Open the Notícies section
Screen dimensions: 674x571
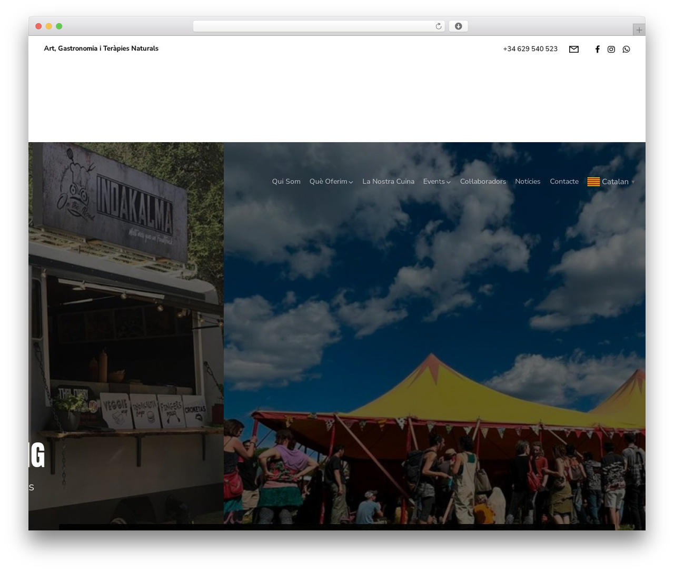528,181
